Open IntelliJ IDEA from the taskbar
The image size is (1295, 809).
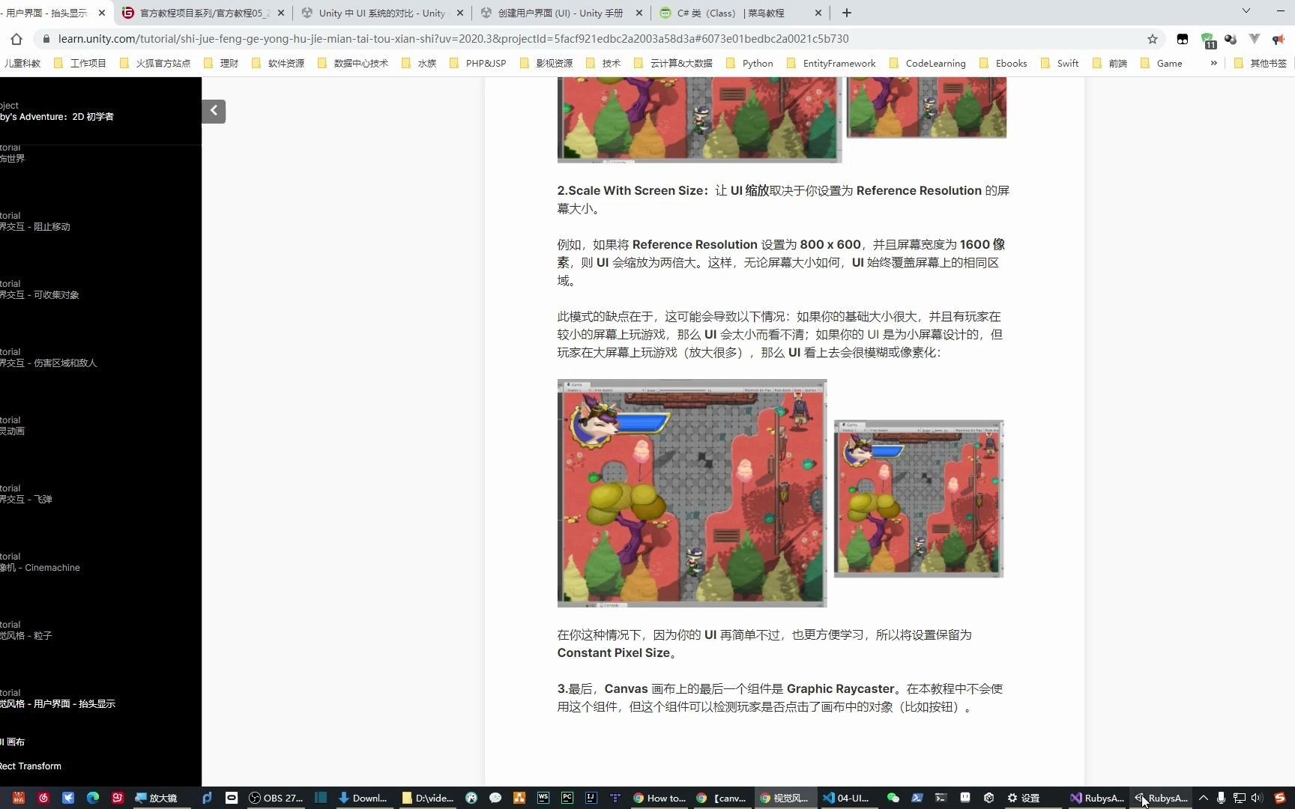tap(591, 798)
